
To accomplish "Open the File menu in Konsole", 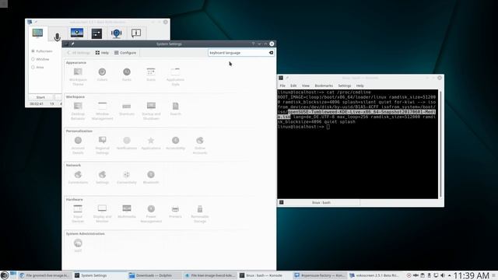I will 282,86.
